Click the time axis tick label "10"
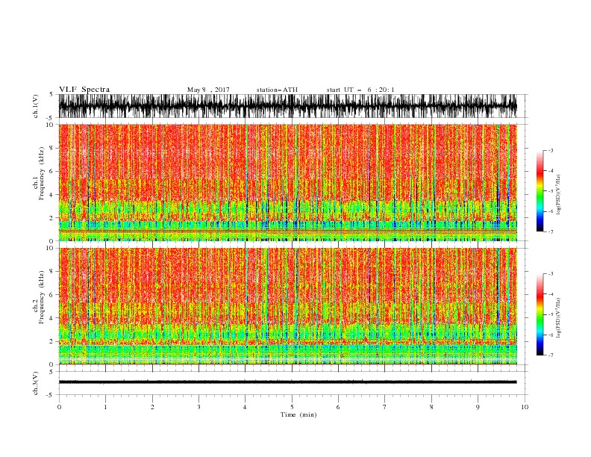The height and width of the screenshot is (457, 591). tap(525, 407)
